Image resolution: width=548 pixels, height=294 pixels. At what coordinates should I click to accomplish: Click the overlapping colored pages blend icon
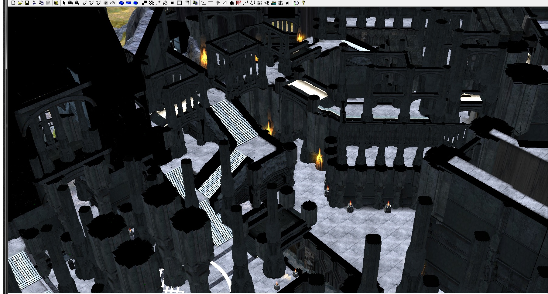pos(195,3)
